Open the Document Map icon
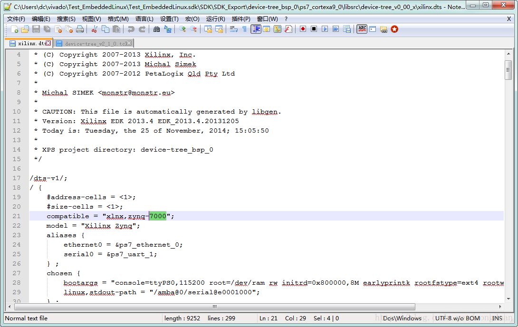Screen dimensions: 518x327 (278, 29)
